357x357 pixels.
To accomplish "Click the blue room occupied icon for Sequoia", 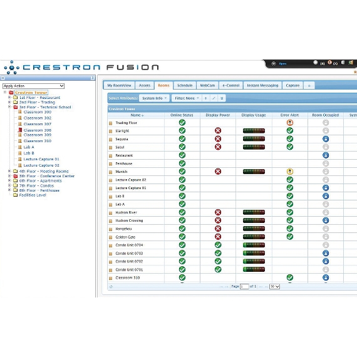I will [326, 139].
